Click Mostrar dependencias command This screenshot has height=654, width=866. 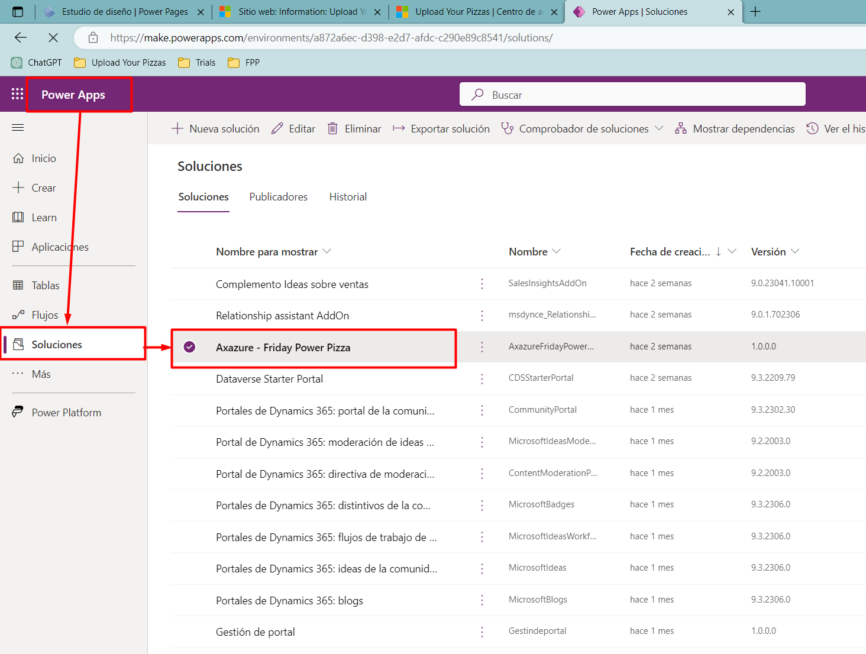click(735, 129)
